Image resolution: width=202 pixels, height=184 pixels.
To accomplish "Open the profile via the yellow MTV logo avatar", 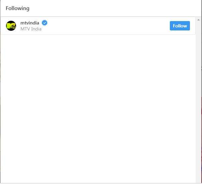I will tap(11, 26).
